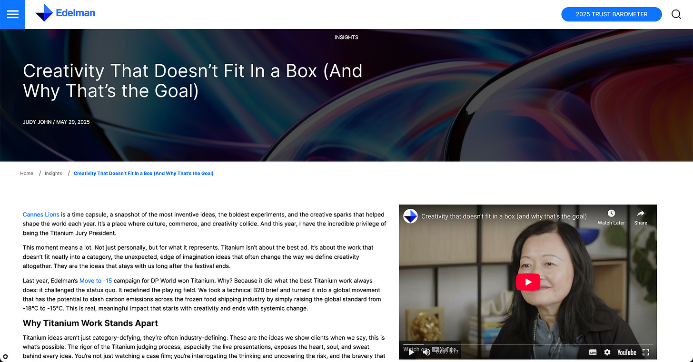Viewport: 693px width, 362px height.
Task: Click the 2025 Trust Barometer button
Action: pyautogui.click(x=612, y=14)
